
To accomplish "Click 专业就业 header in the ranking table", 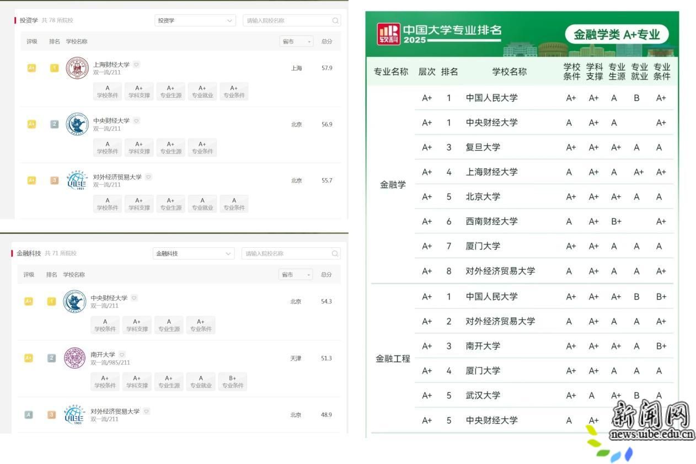I will point(639,72).
